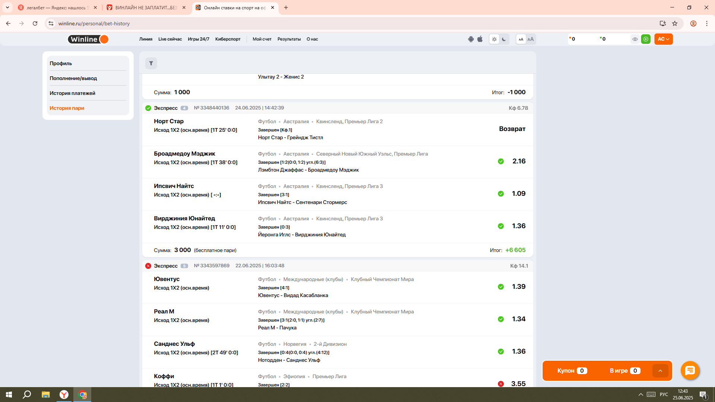Close the Онлайн ставки на спорт tab
This screenshot has width=715, height=402.
(273, 7)
